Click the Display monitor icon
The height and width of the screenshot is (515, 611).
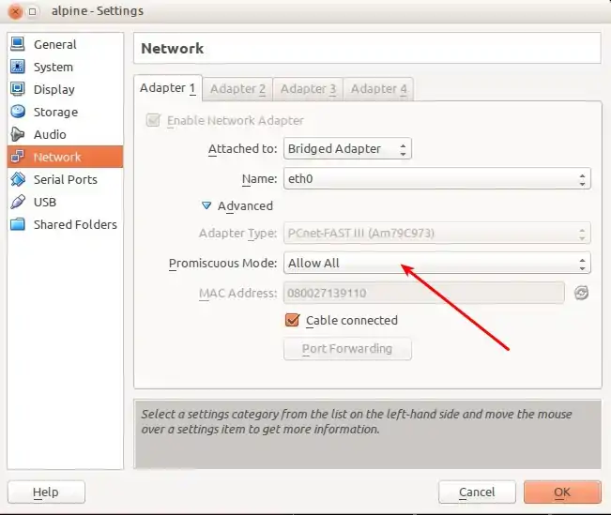18,89
